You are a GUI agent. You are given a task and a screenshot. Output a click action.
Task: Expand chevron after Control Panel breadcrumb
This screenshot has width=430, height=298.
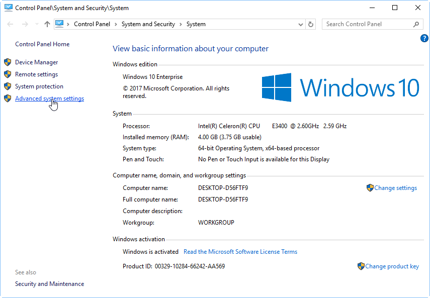click(x=116, y=24)
